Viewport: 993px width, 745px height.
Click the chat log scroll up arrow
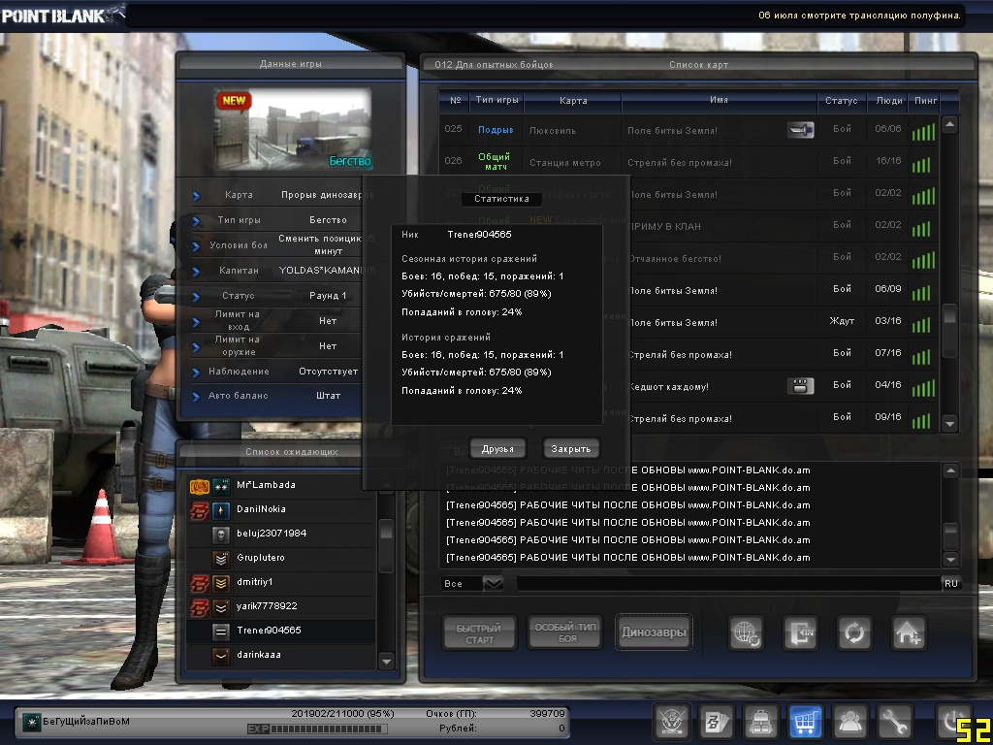[950, 470]
